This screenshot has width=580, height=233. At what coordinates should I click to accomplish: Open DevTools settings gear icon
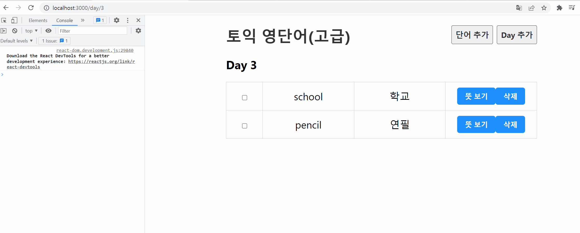click(117, 20)
